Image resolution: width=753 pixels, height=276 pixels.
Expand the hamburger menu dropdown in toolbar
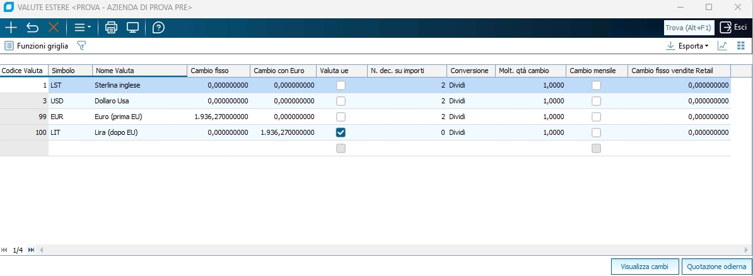[x=83, y=27]
